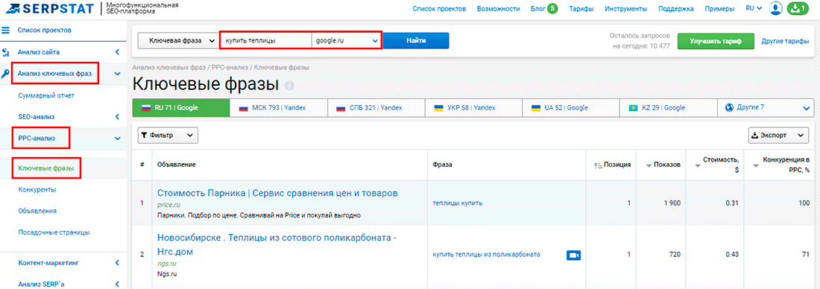The height and width of the screenshot is (289, 820).
Task: Expand the Другие 7 databases dropdown
Action: point(766,108)
